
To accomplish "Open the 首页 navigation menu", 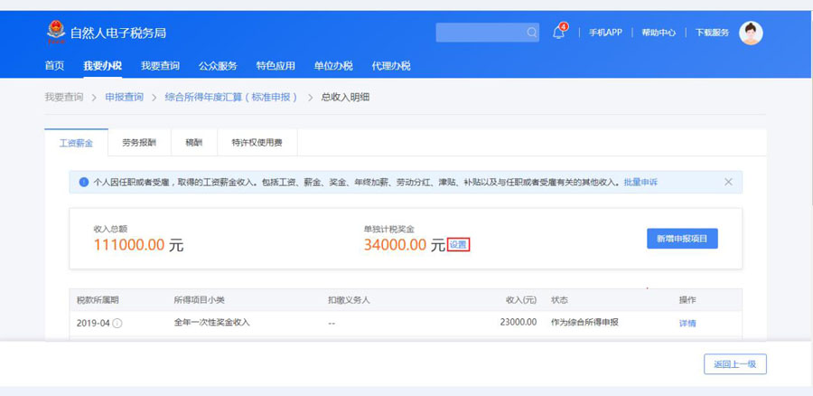I will coord(54,66).
